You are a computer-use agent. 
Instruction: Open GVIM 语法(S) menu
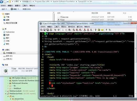(x=64, y=27)
